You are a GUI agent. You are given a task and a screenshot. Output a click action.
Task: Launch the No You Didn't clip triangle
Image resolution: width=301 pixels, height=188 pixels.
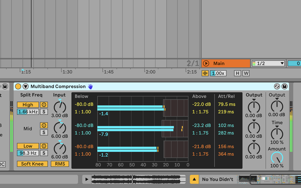(x=194, y=179)
